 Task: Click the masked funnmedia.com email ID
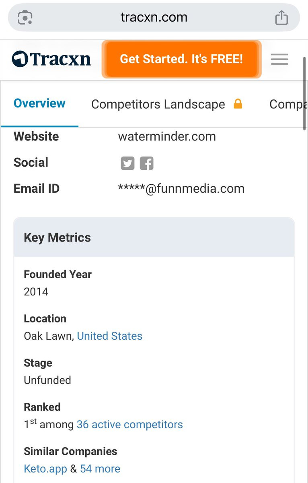pyautogui.click(x=181, y=189)
